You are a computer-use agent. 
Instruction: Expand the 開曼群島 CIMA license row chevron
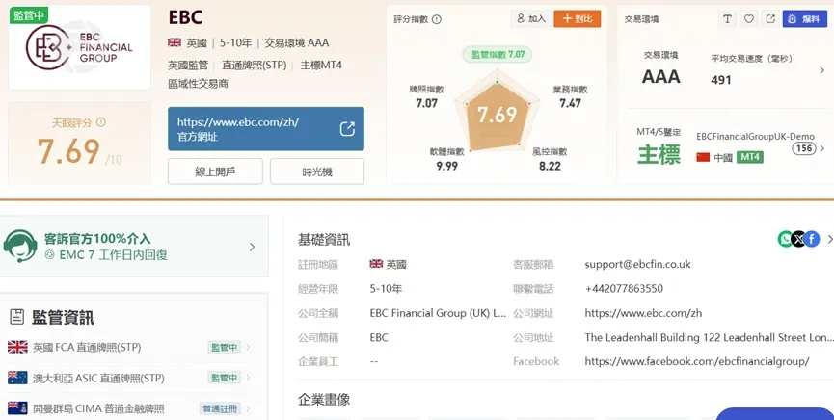coord(248,408)
